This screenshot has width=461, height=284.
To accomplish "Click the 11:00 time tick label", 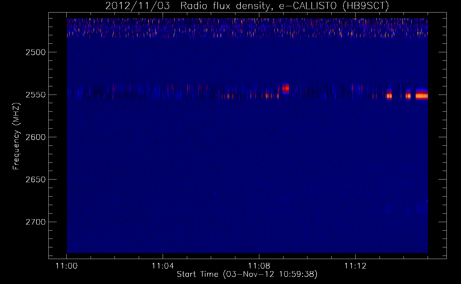I will click(x=67, y=266).
